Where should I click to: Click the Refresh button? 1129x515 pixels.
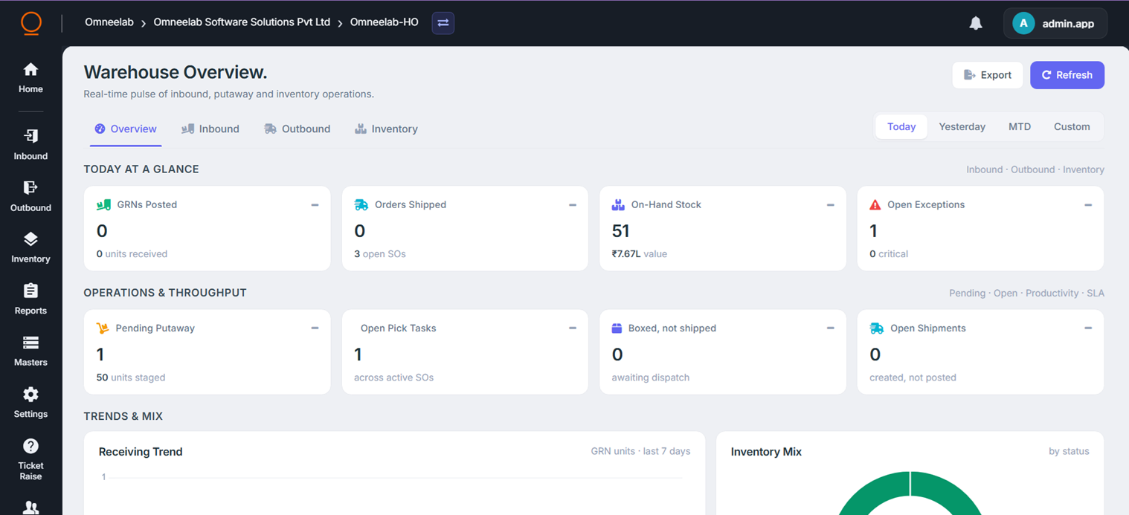click(1067, 75)
